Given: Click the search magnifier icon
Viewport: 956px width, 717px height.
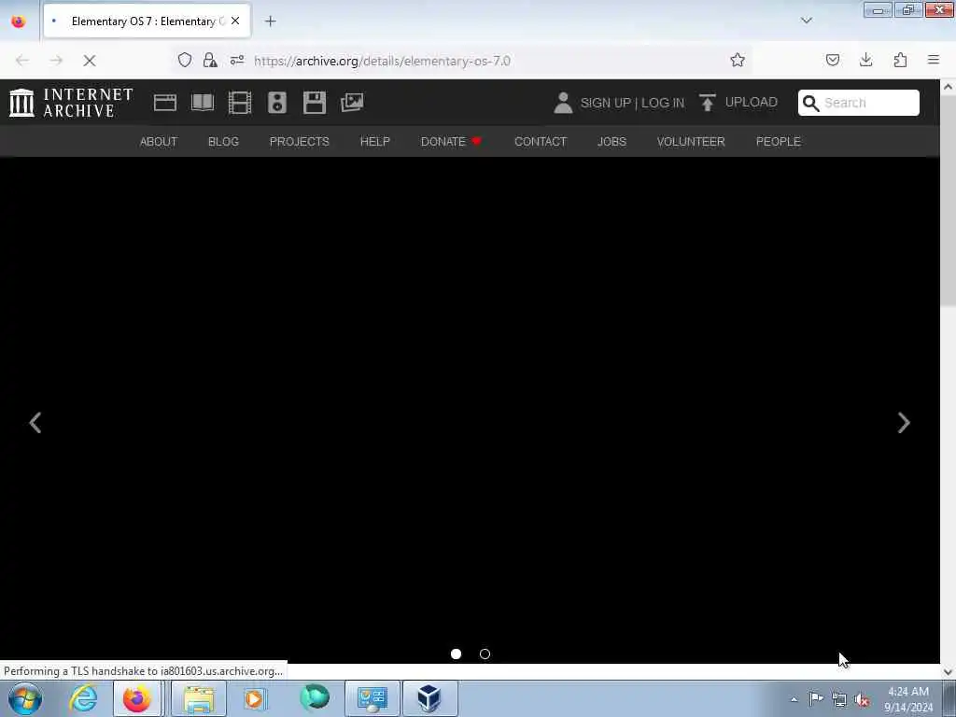Looking at the screenshot, I should [x=811, y=103].
